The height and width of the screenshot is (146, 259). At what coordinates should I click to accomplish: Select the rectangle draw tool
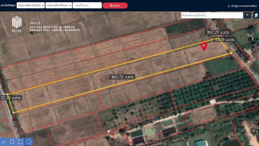click(x=21, y=142)
